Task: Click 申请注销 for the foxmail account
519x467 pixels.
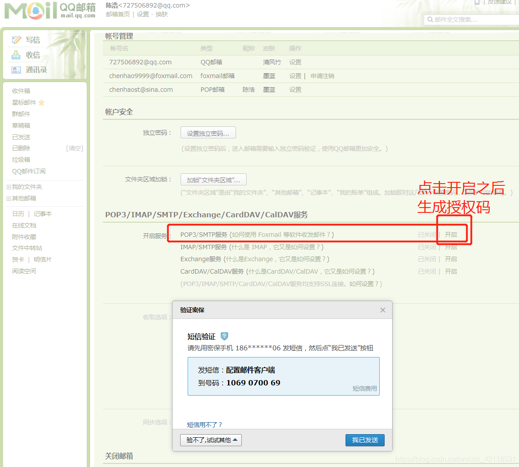Action: pos(322,76)
